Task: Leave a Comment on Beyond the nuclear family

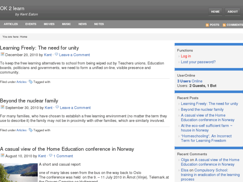Action: pyautogui.click(x=75, y=108)
